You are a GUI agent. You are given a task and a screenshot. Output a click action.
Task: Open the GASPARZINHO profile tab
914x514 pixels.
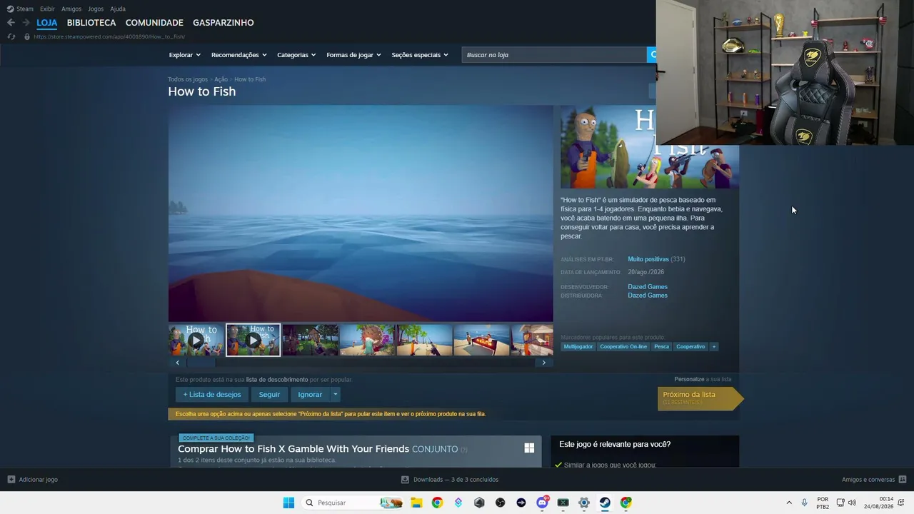coord(224,23)
